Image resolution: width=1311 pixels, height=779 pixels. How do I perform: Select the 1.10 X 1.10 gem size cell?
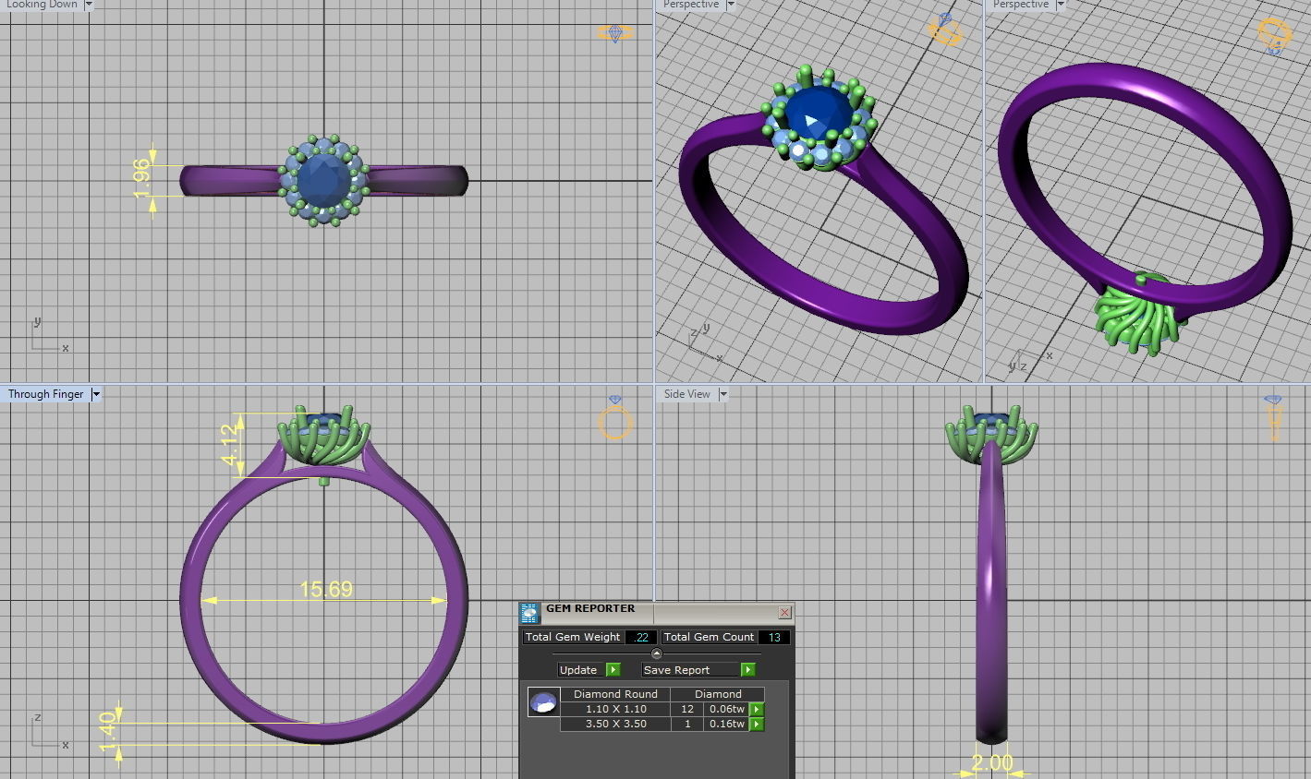pos(615,709)
